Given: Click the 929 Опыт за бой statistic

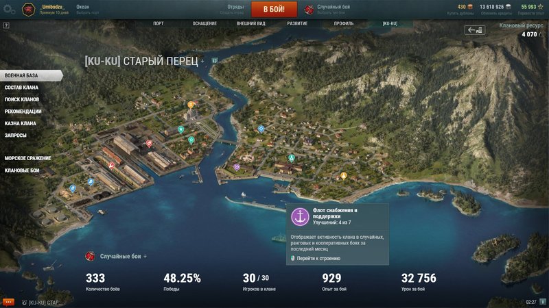Looking at the screenshot, I should (334, 282).
